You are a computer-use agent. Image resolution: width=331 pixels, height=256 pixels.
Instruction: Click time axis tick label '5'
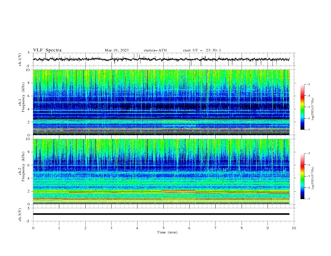(x=163, y=228)
